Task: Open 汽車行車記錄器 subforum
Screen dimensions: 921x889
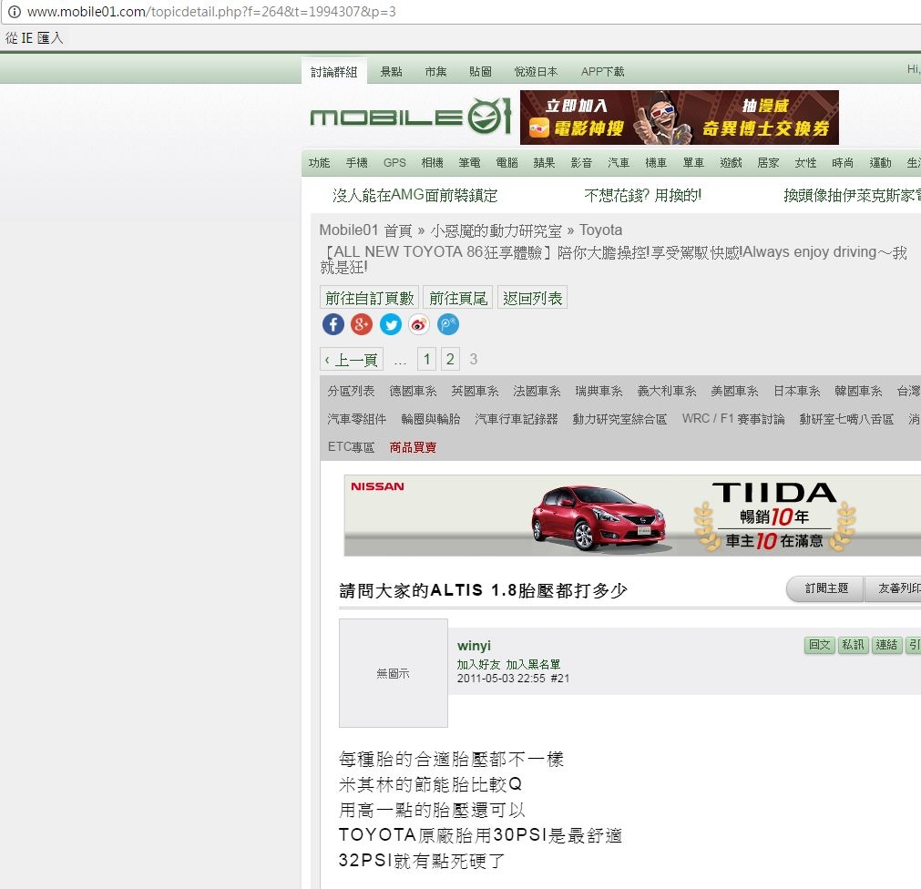Action: coord(517,419)
